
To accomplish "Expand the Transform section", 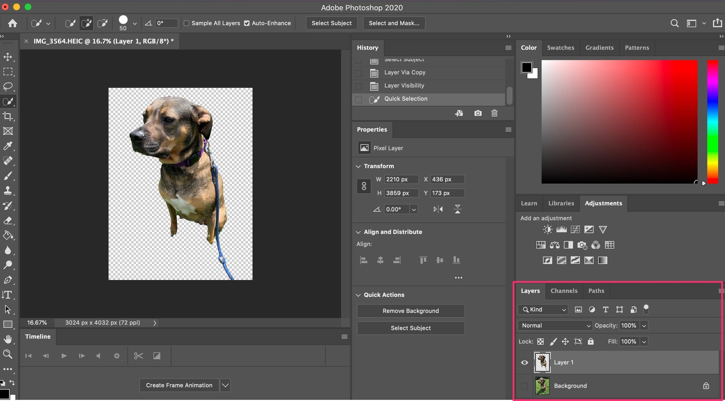I will point(358,166).
